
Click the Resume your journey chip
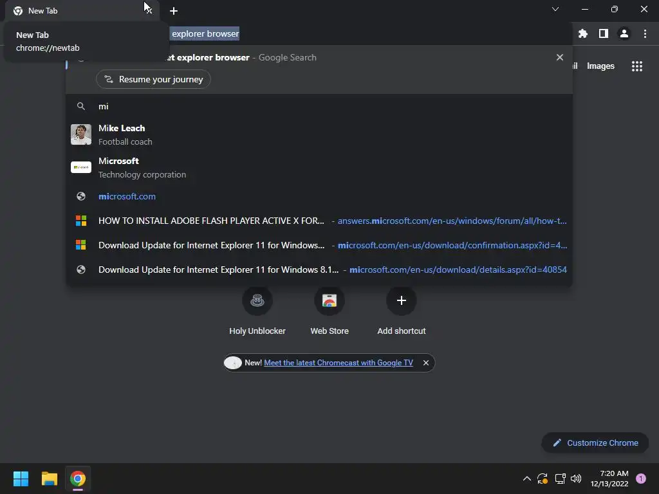[153, 79]
